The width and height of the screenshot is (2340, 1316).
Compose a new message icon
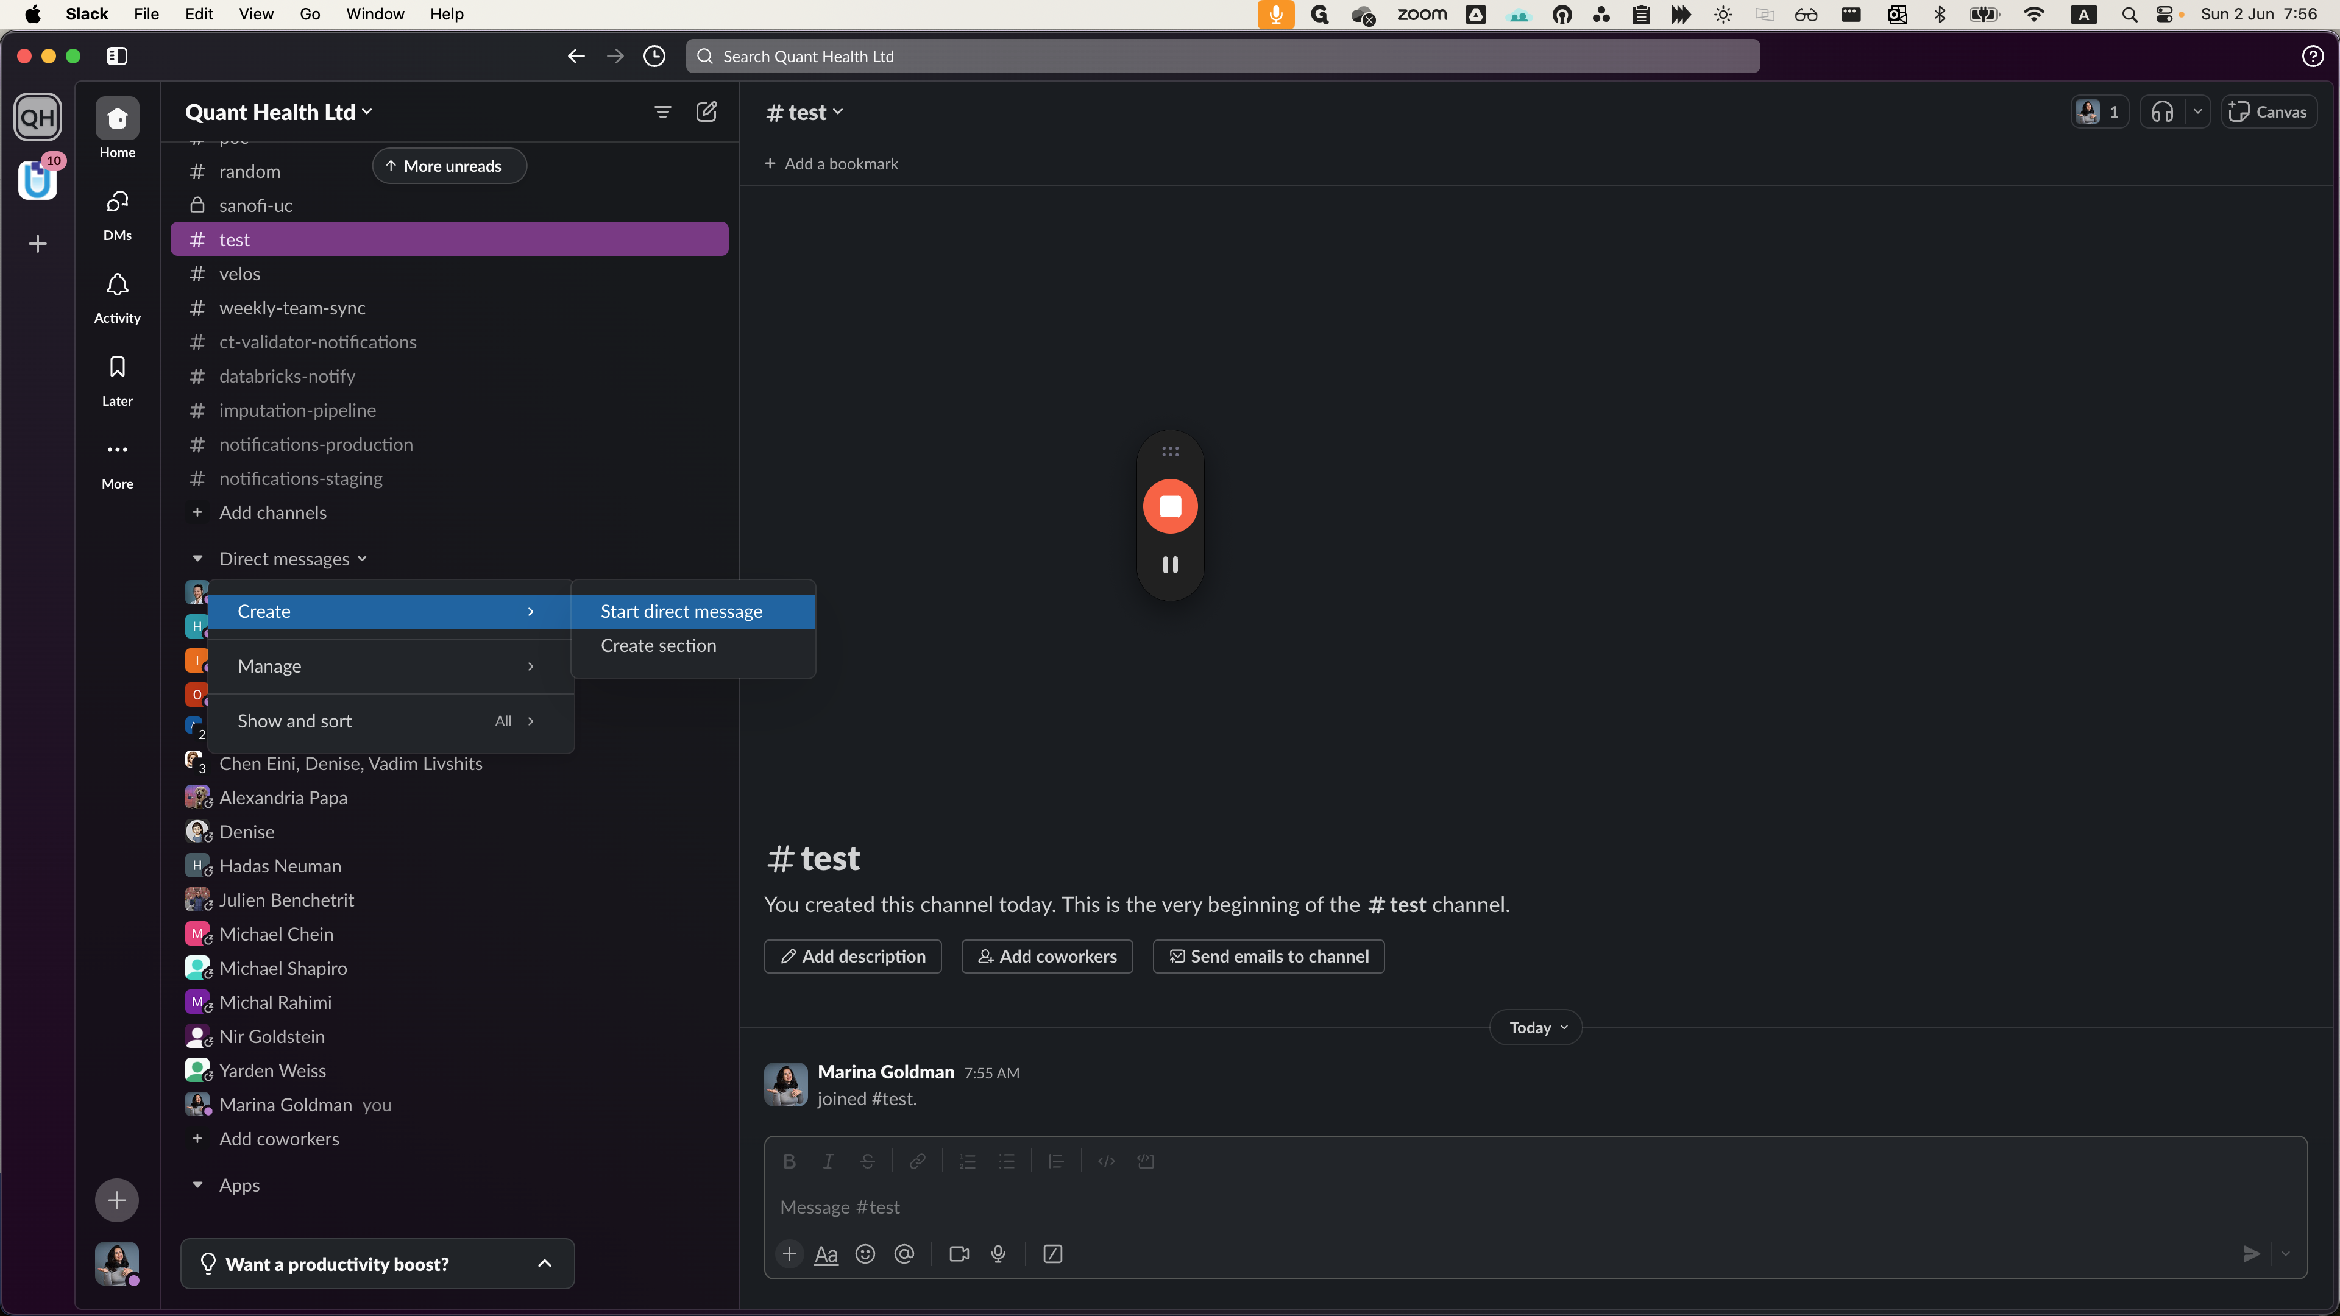707,111
